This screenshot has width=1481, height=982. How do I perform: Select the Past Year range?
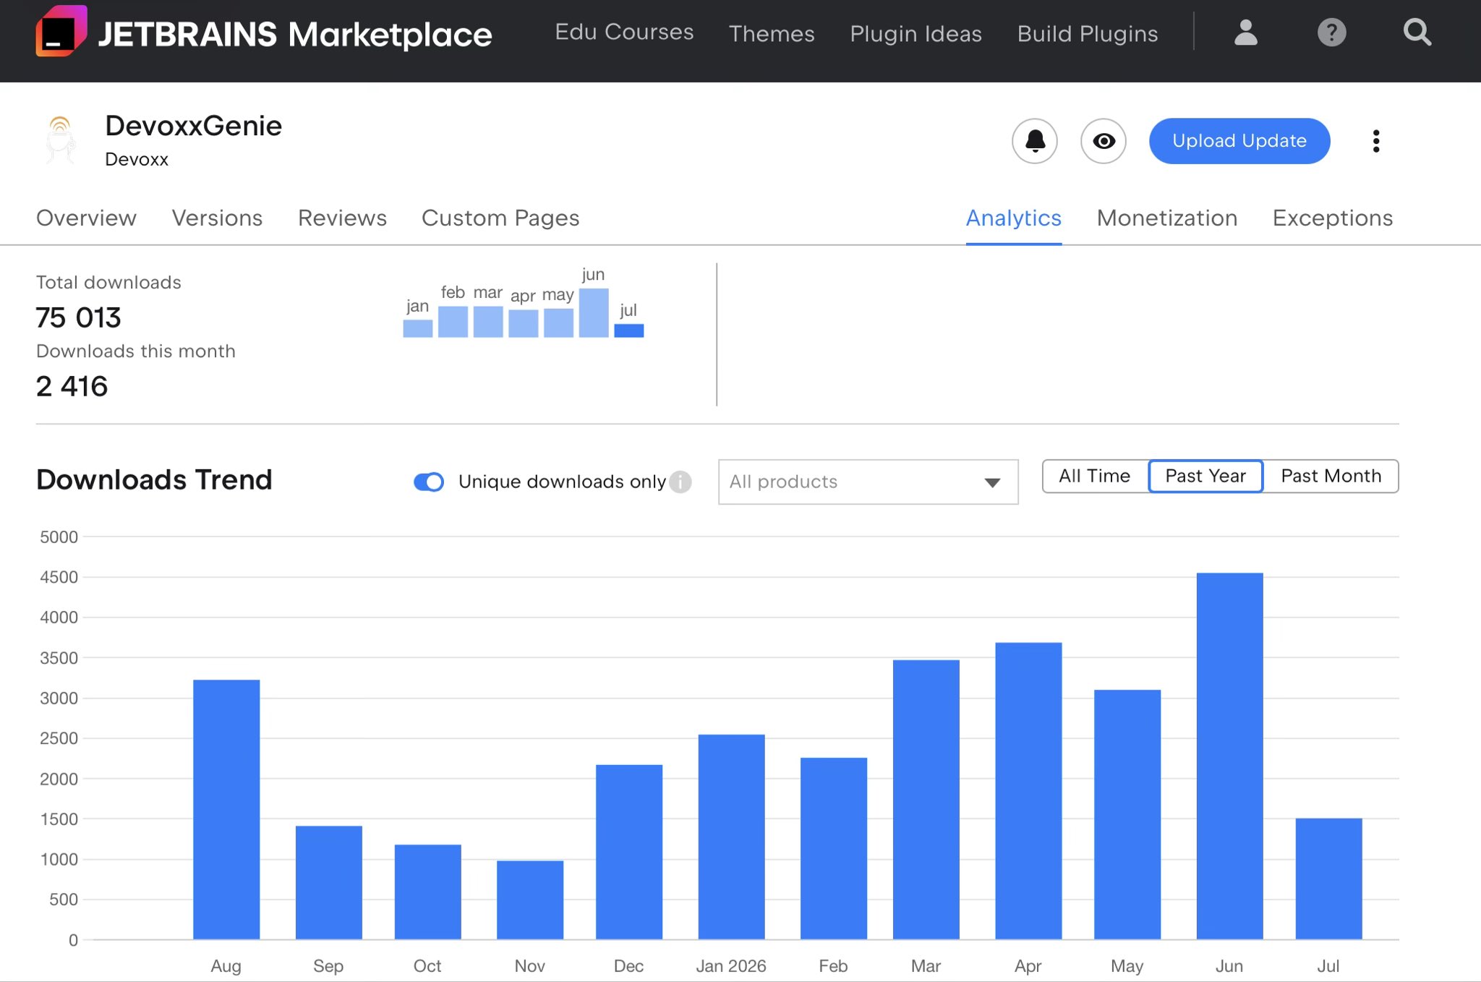click(x=1205, y=476)
